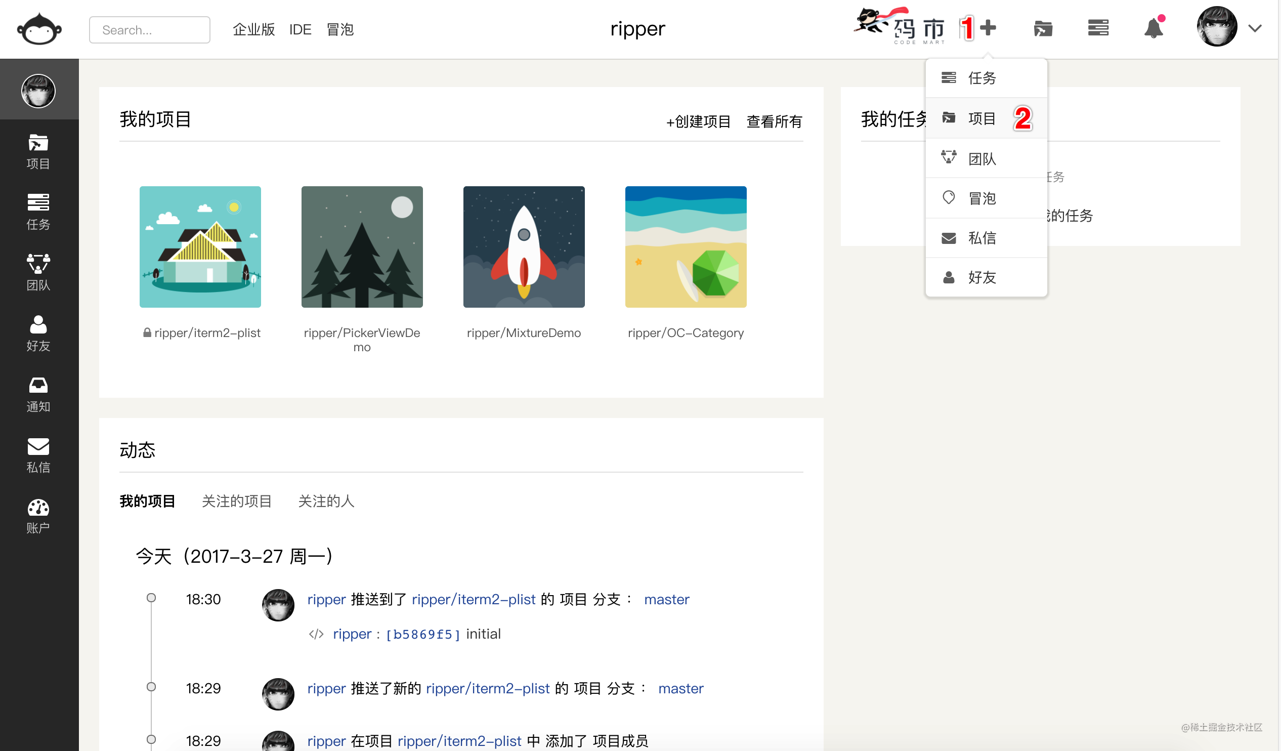
Task: Click the plus create icon
Action: point(988,27)
